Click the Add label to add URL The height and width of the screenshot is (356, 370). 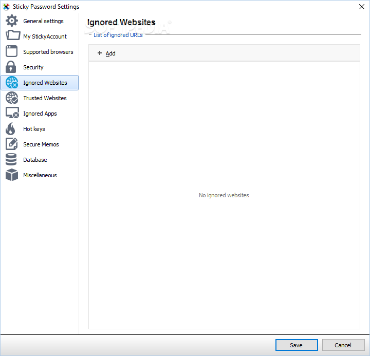pyautogui.click(x=110, y=53)
